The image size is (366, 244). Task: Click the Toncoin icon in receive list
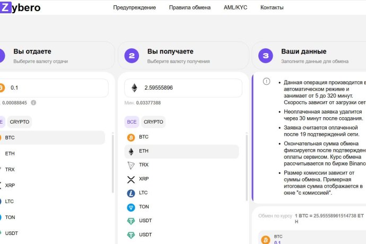tap(131, 207)
